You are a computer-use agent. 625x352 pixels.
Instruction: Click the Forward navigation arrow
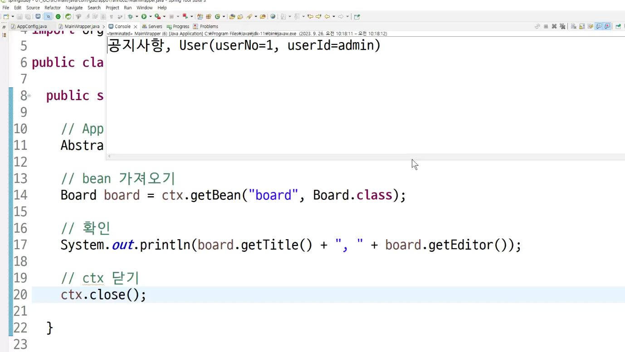341,17
